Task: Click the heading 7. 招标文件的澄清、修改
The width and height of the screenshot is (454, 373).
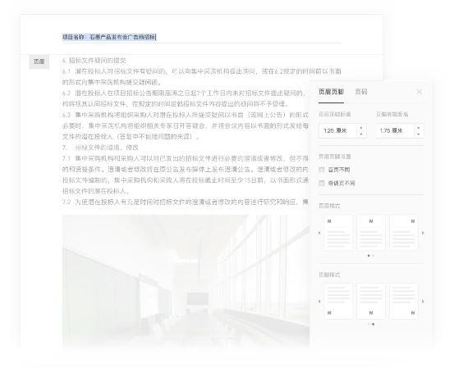Action: click(100, 148)
